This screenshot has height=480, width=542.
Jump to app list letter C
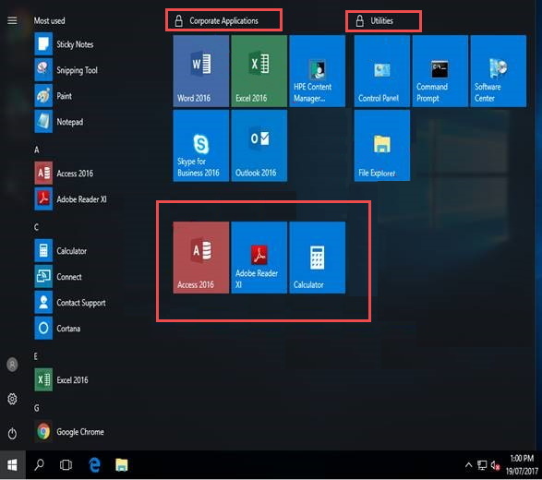coord(36,227)
